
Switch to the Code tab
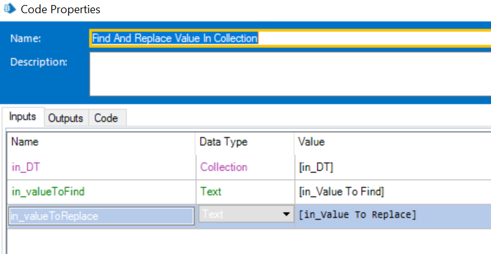pos(106,118)
